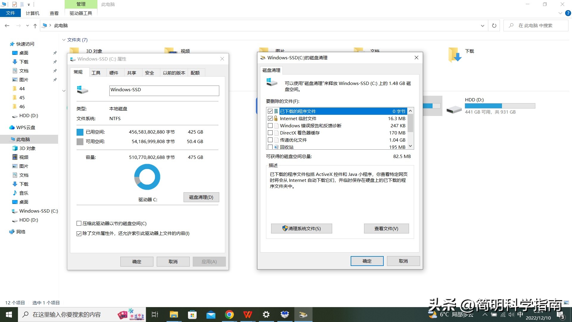Click the up-one-level folder arrow

point(35,26)
